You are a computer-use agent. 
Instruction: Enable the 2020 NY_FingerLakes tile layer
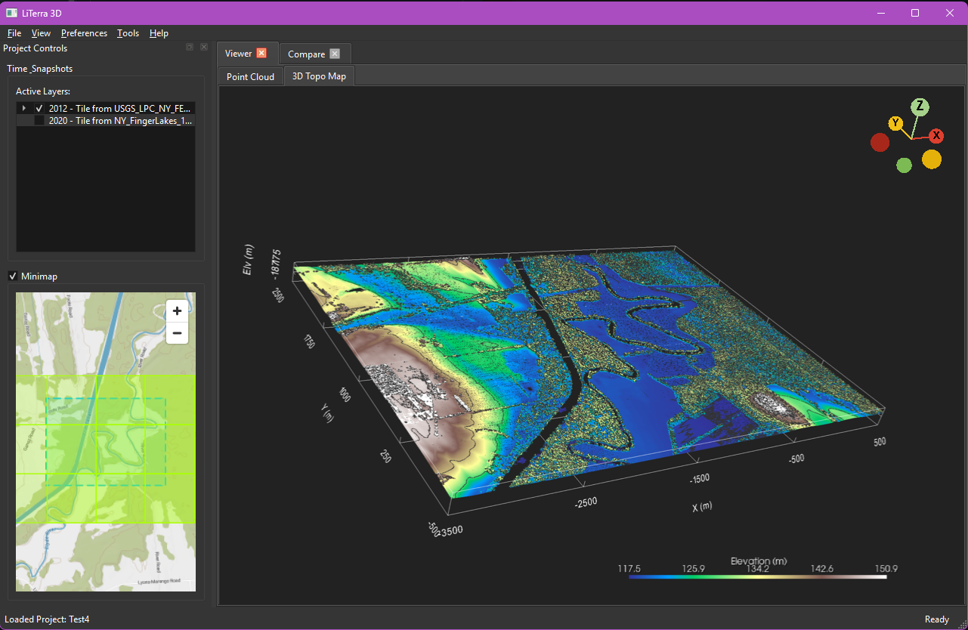pos(39,120)
